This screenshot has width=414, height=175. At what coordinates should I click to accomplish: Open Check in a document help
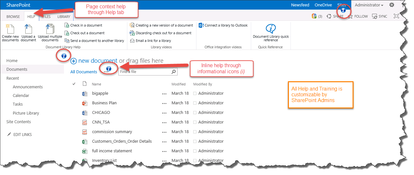coord(83,25)
